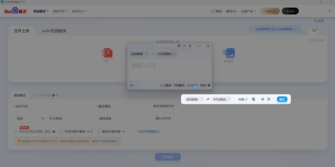Click the help icon after 文档内图片翻译
This screenshot has width=335, height=167.
point(92,131)
